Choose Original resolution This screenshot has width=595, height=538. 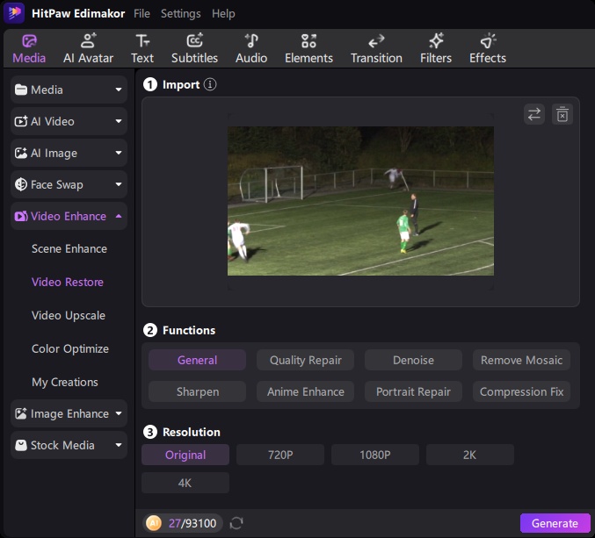(x=185, y=455)
